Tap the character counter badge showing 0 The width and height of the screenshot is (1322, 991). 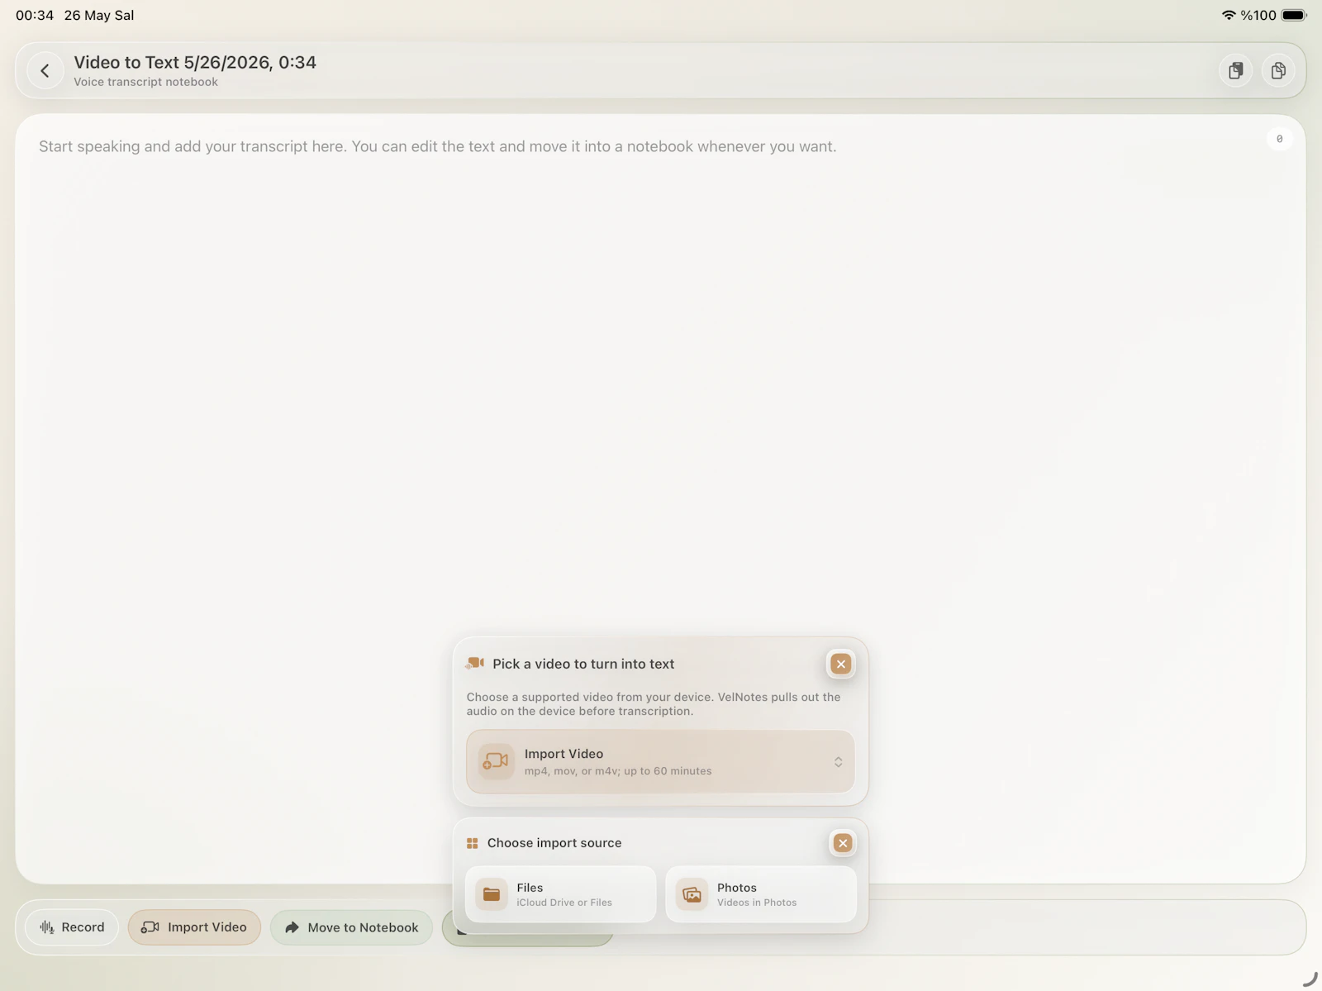pos(1279,139)
